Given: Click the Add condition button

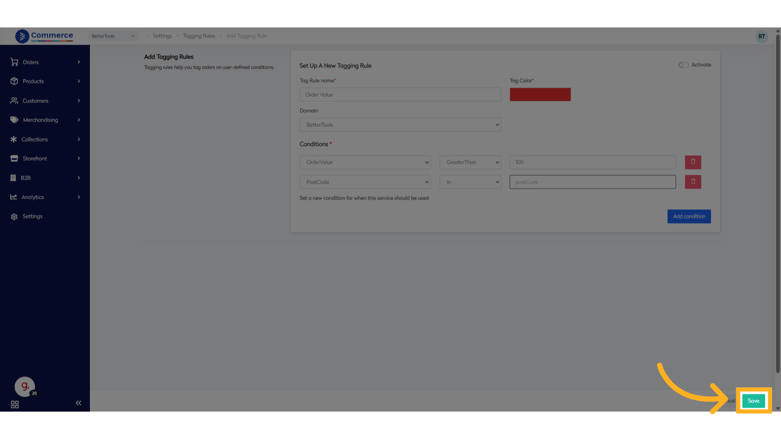Looking at the screenshot, I should [689, 216].
